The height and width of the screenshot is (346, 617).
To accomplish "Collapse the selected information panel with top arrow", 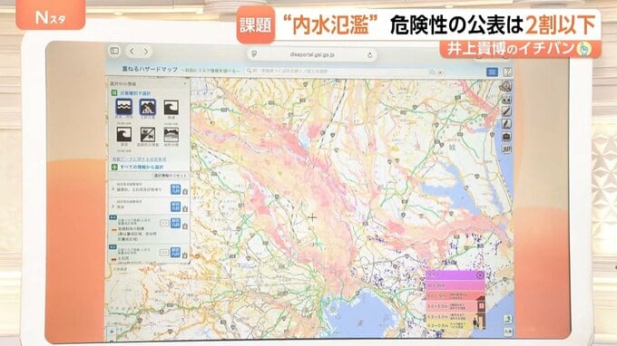I will click(185, 83).
